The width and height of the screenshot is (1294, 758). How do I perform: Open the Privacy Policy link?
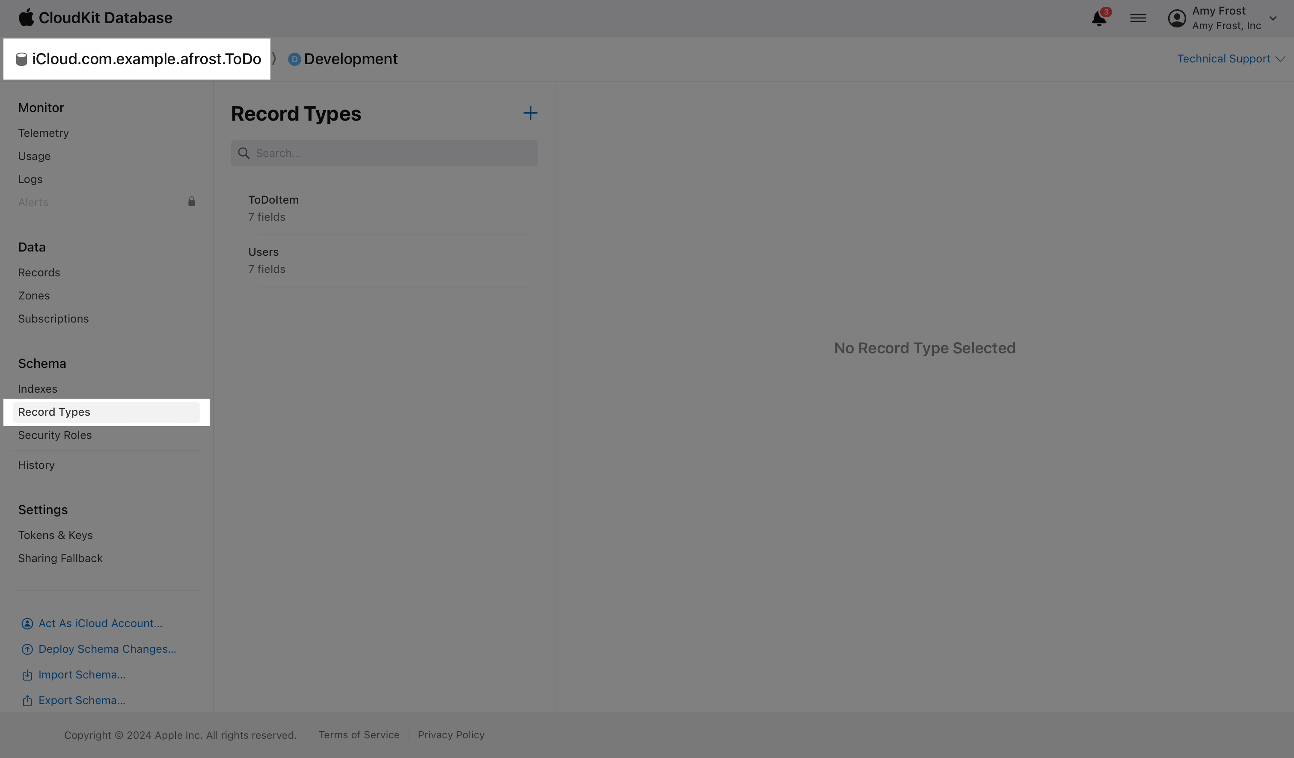point(451,735)
